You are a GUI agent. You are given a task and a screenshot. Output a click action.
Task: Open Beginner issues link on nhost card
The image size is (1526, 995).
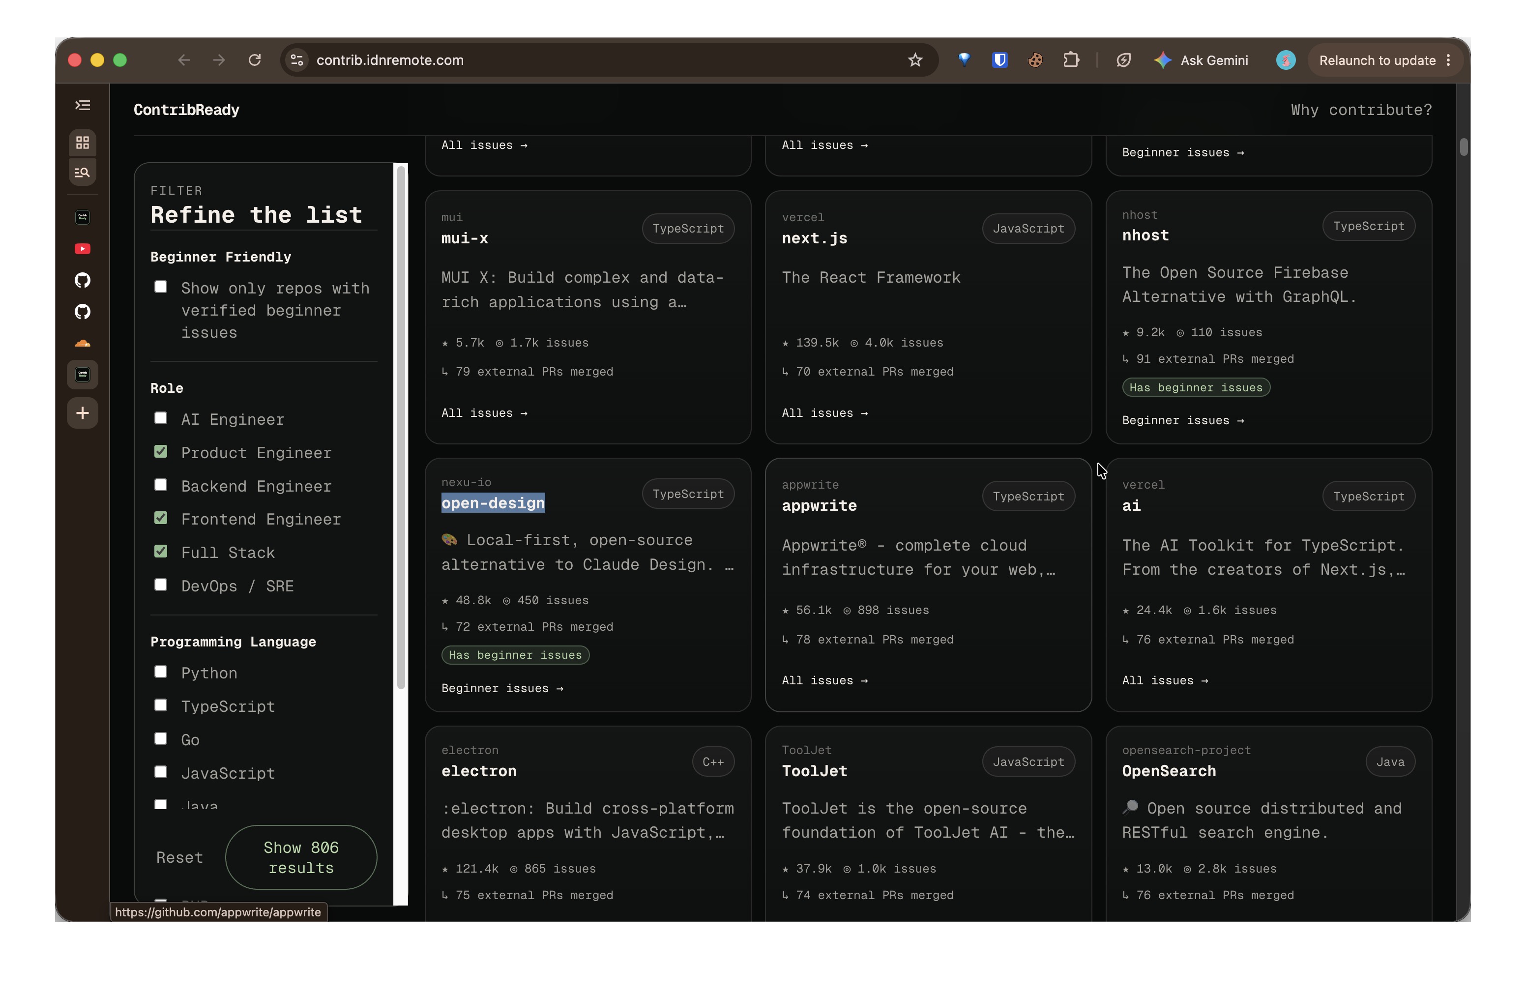(1183, 420)
